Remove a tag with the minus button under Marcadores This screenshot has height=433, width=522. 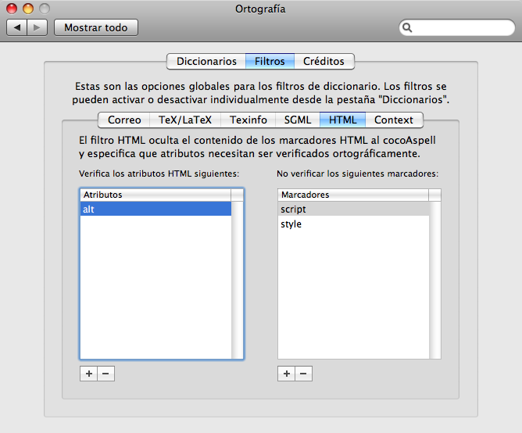(x=304, y=374)
